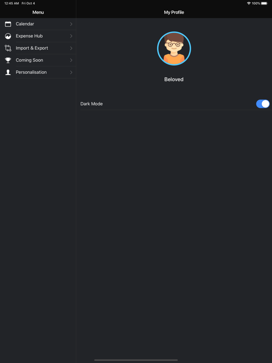272x363 pixels.
Task: Tap the battery icon in status bar
Action: pyautogui.click(x=264, y=3)
